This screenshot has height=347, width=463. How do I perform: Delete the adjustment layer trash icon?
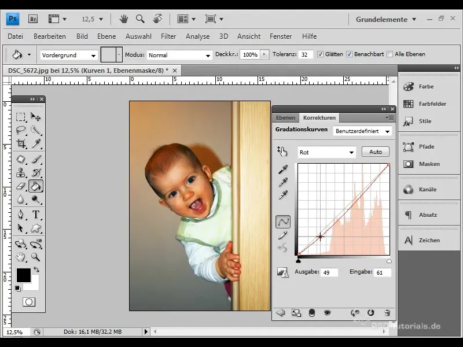(x=387, y=312)
